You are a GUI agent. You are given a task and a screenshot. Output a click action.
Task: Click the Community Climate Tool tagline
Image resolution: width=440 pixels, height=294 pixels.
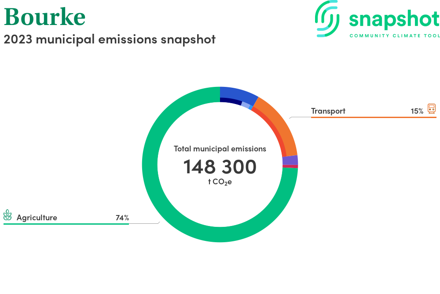tap(394, 36)
